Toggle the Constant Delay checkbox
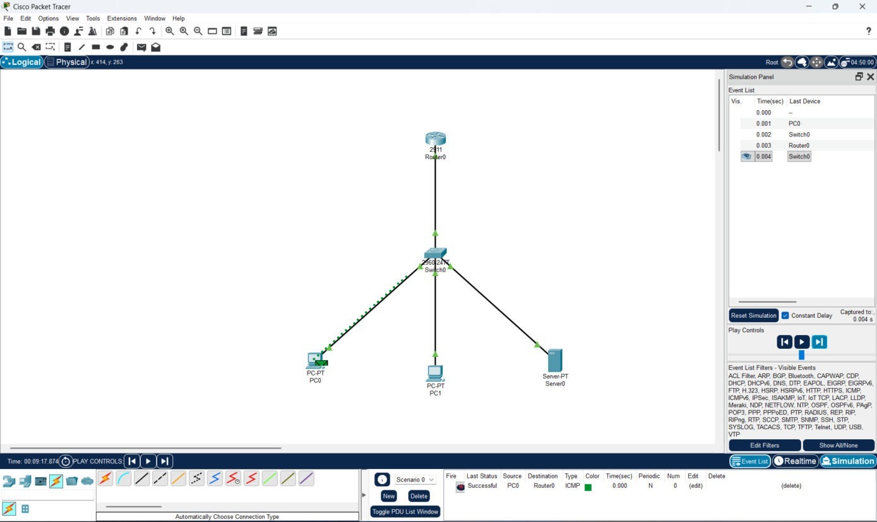Screen dimensions: 877x522 [785, 315]
